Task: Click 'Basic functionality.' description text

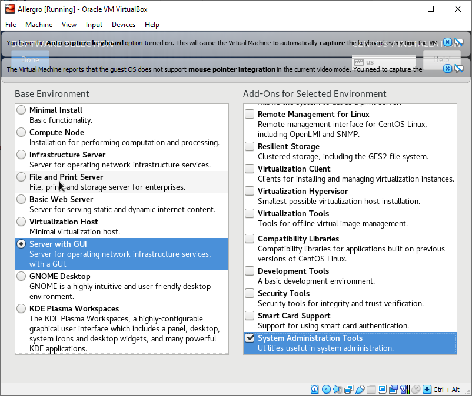Action: click(61, 120)
